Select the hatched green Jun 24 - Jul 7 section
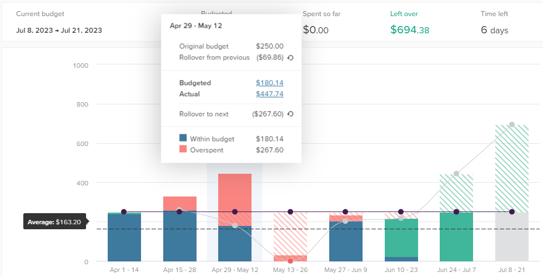This screenshot has width=543, height=277. pyautogui.click(x=456, y=193)
